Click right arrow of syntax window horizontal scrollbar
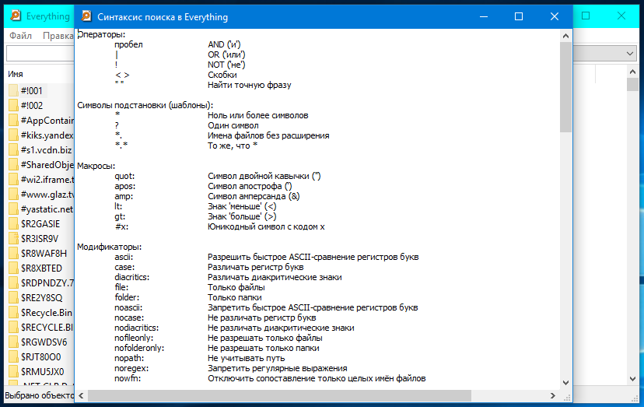 [x=553, y=395]
